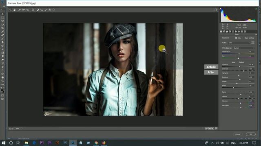The height and width of the screenshot is (146, 261).
Task: Open Firefox from the taskbar
Action: coord(104,143)
